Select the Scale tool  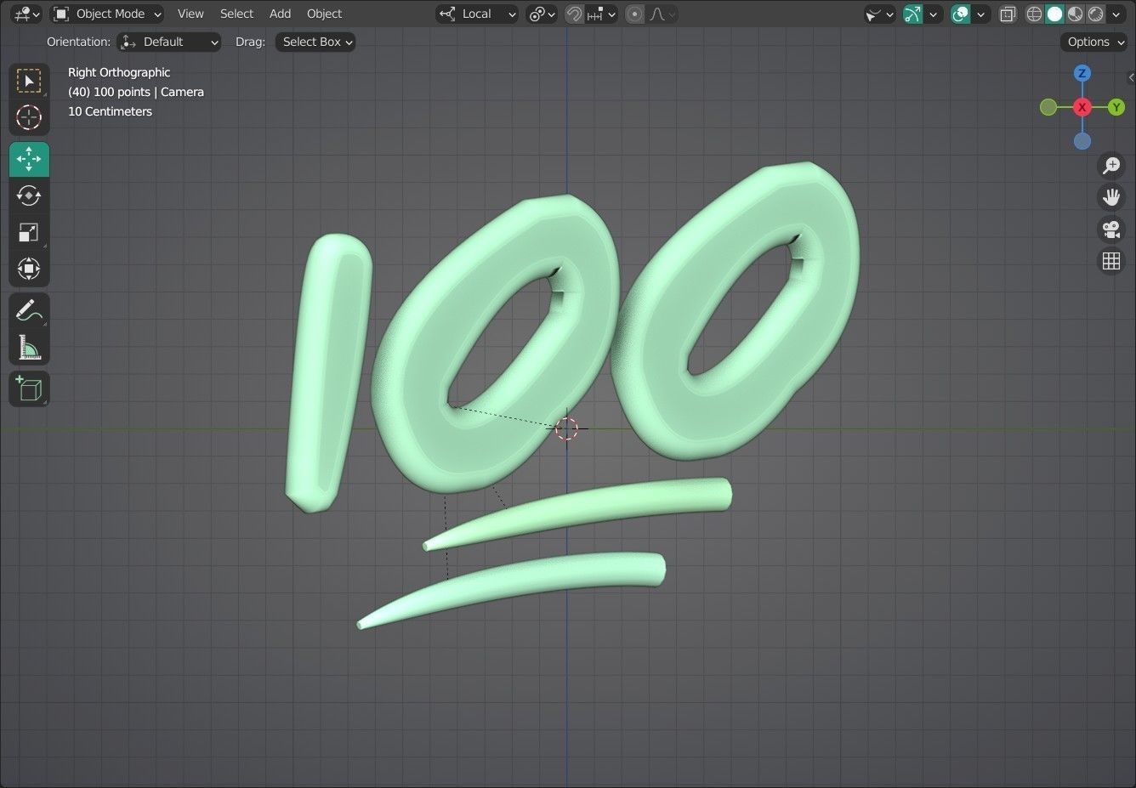[29, 232]
